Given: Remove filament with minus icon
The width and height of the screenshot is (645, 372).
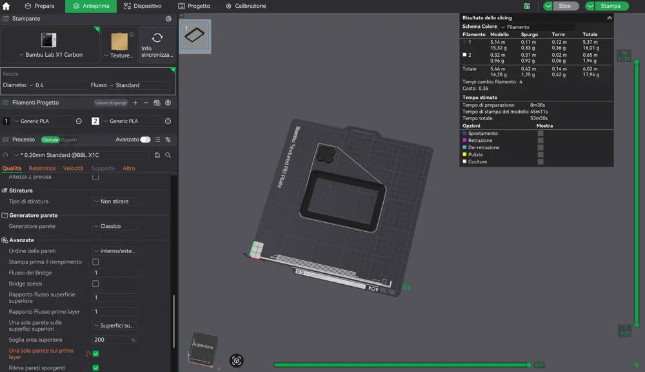Looking at the screenshot, I should [146, 103].
